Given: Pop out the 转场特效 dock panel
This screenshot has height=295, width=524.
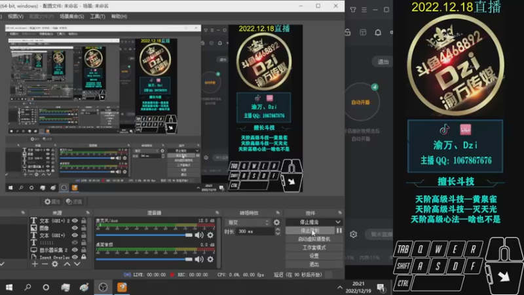Looking at the screenshot, I should click(x=278, y=212).
